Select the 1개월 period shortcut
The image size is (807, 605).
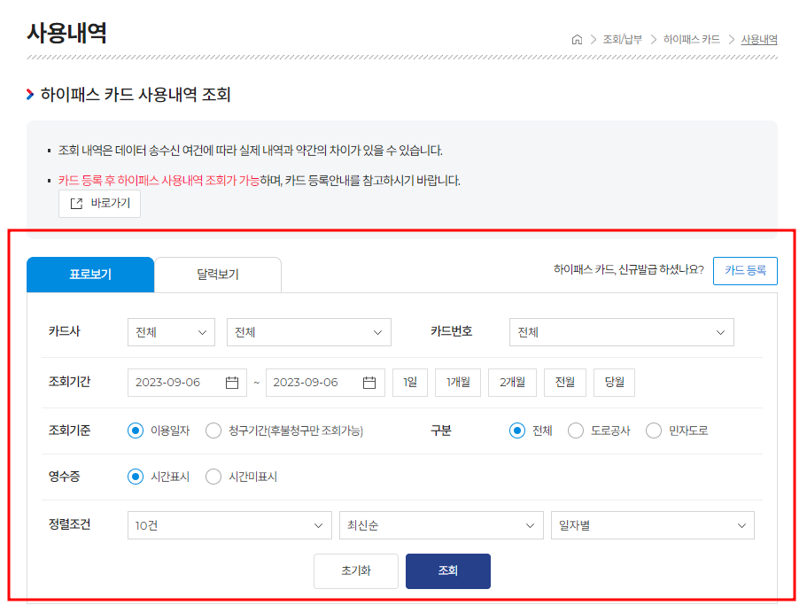pyautogui.click(x=457, y=382)
